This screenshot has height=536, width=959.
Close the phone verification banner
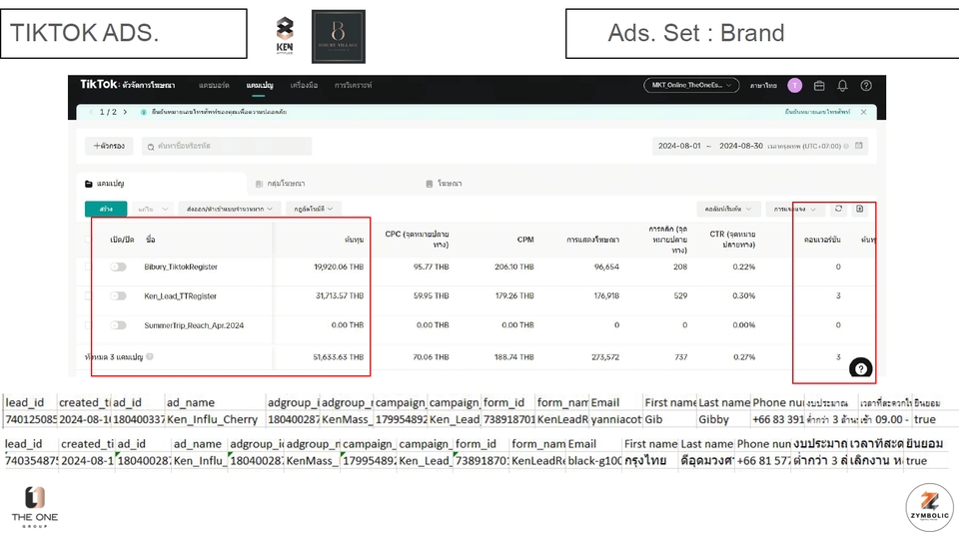(863, 112)
